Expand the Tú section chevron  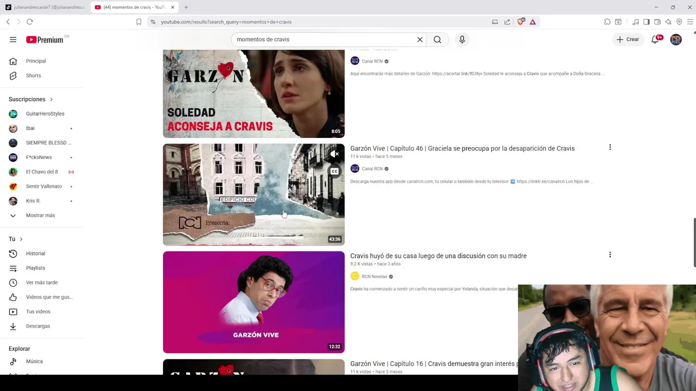21,239
